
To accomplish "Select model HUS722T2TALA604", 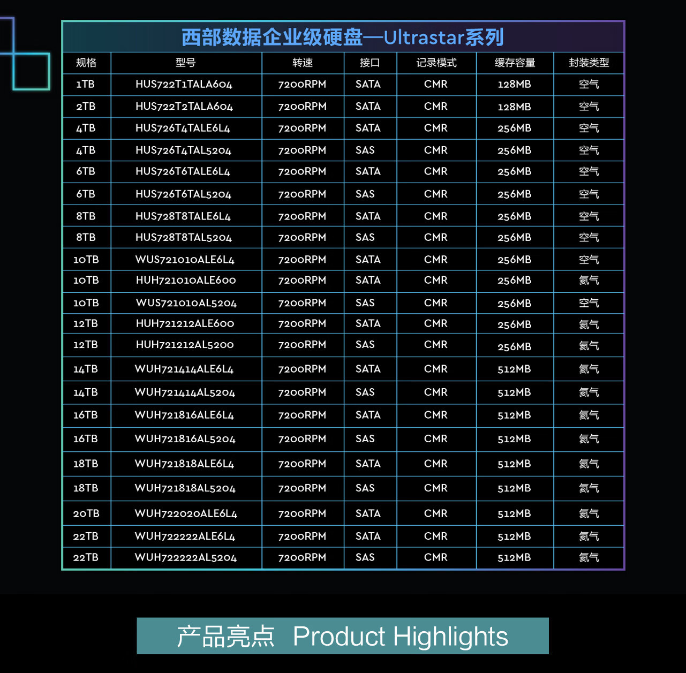I will [x=184, y=107].
